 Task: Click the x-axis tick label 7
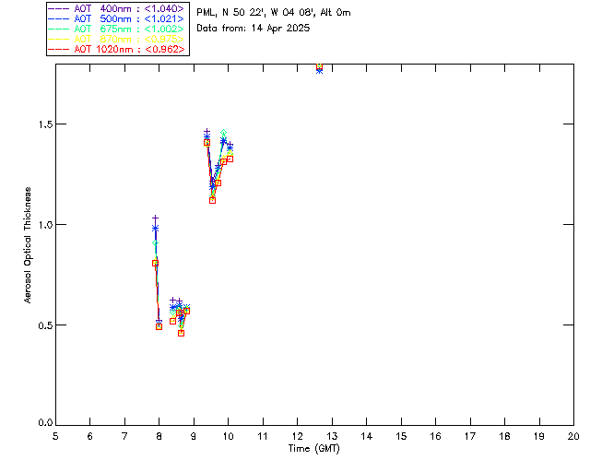124,436
